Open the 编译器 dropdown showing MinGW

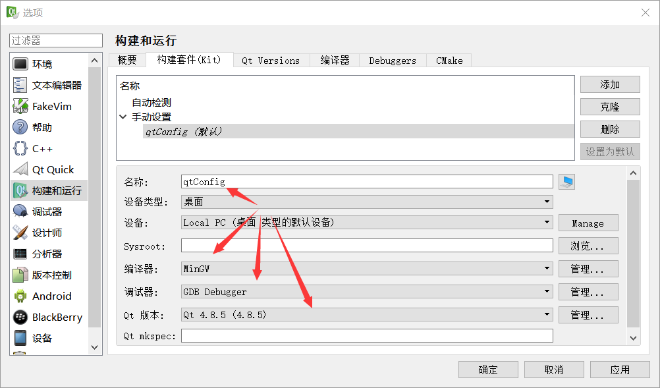click(367, 269)
